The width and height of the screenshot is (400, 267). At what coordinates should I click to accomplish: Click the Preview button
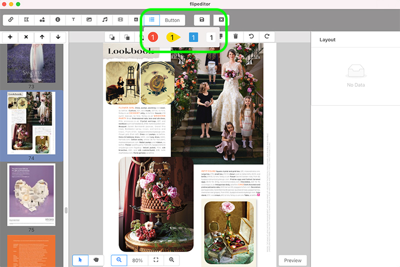coord(292,261)
